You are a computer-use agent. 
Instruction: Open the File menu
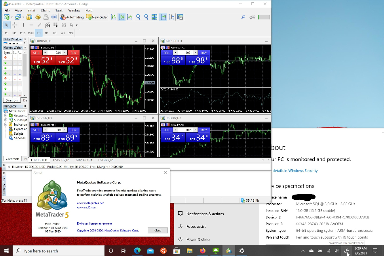click(7, 11)
